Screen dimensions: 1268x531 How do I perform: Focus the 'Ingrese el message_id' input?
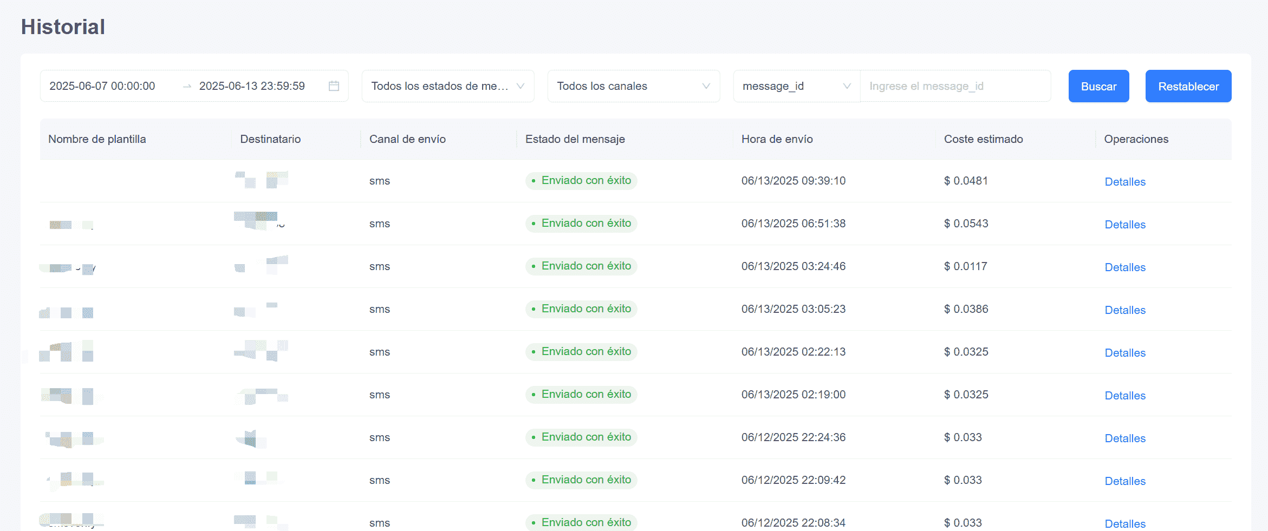pos(955,86)
